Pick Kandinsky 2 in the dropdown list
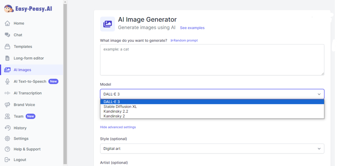The height and width of the screenshot is (166, 337). (114, 116)
